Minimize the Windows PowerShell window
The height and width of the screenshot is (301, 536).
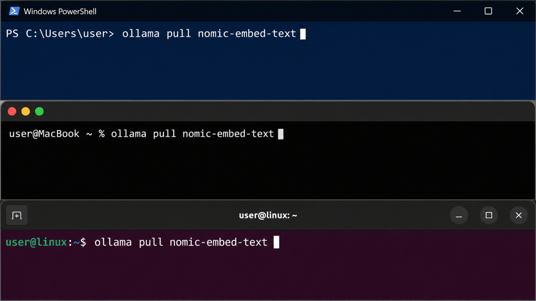(x=457, y=11)
